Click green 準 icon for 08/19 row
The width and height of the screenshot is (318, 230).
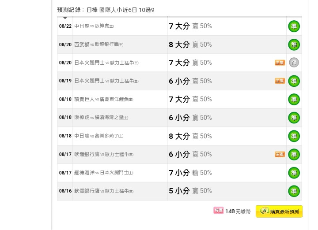click(294, 81)
